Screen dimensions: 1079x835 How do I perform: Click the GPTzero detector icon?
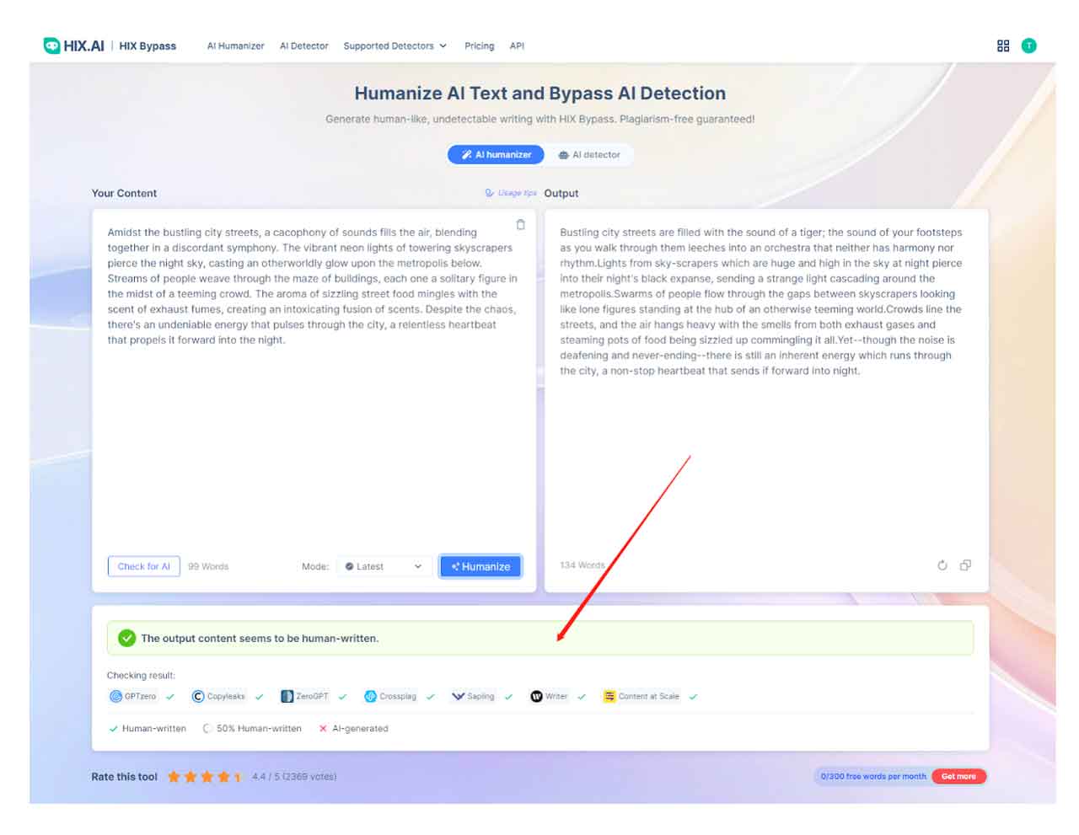coord(116,696)
